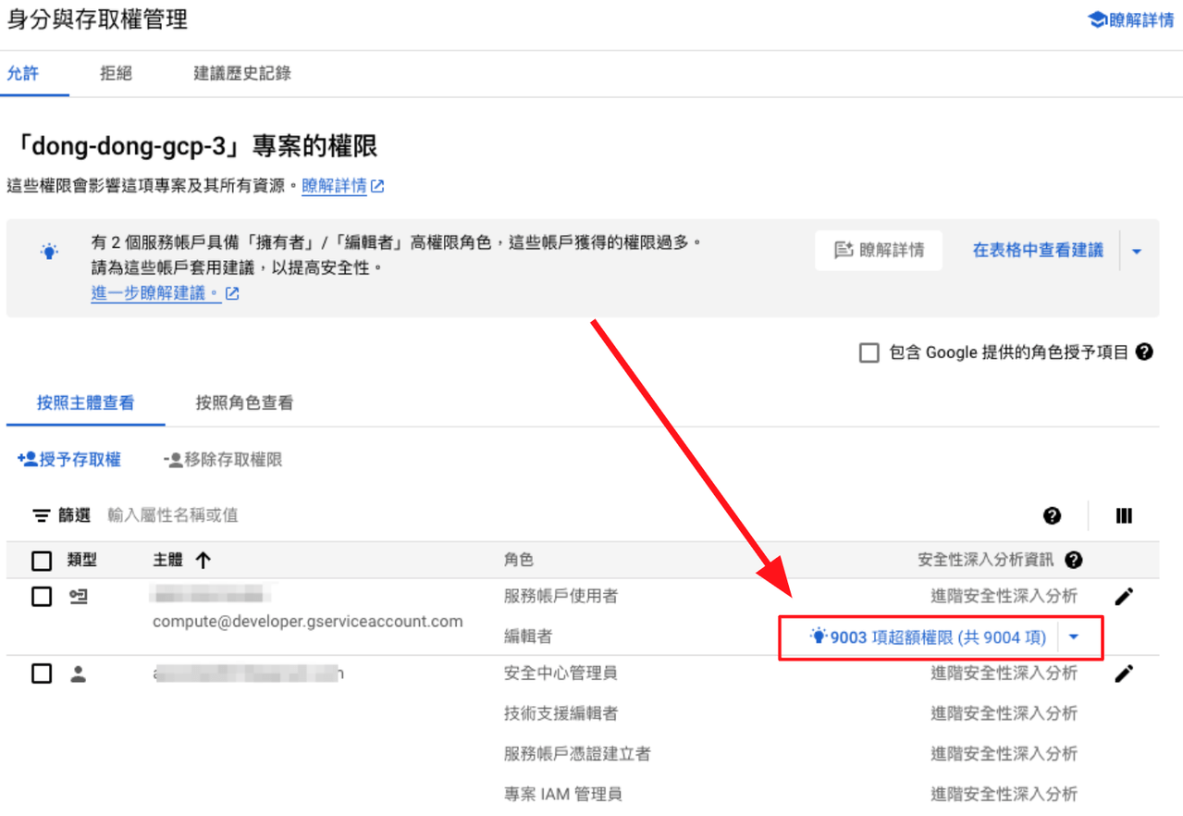The image size is (1183, 816).
Task: Click the help icon beside 包含 Google 提供的角色授予項目
Action: click(x=1144, y=352)
